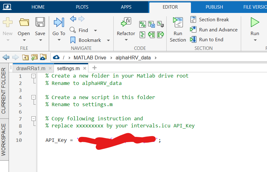Click the Decrease Indent icon
This screenshot has width=267, height=172.
pyautogui.click(x=160, y=35)
